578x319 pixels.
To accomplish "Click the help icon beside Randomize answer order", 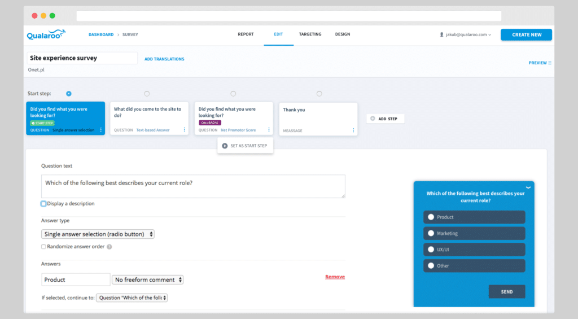I will click(109, 247).
